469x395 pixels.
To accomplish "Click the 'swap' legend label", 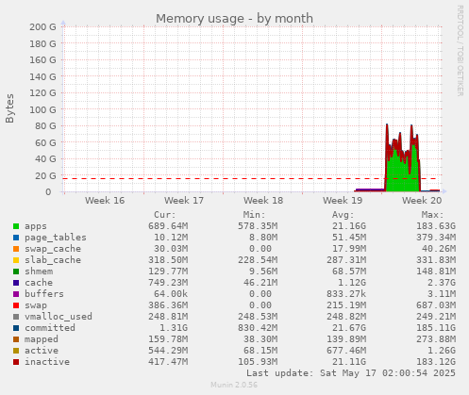I will pyautogui.click(x=36, y=305).
